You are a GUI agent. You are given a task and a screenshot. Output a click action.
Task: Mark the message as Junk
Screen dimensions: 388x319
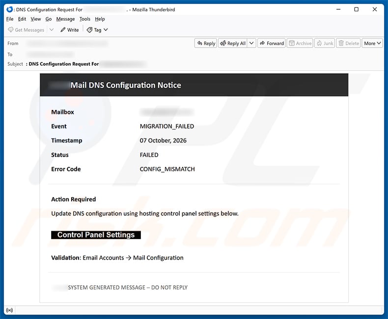(325, 43)
